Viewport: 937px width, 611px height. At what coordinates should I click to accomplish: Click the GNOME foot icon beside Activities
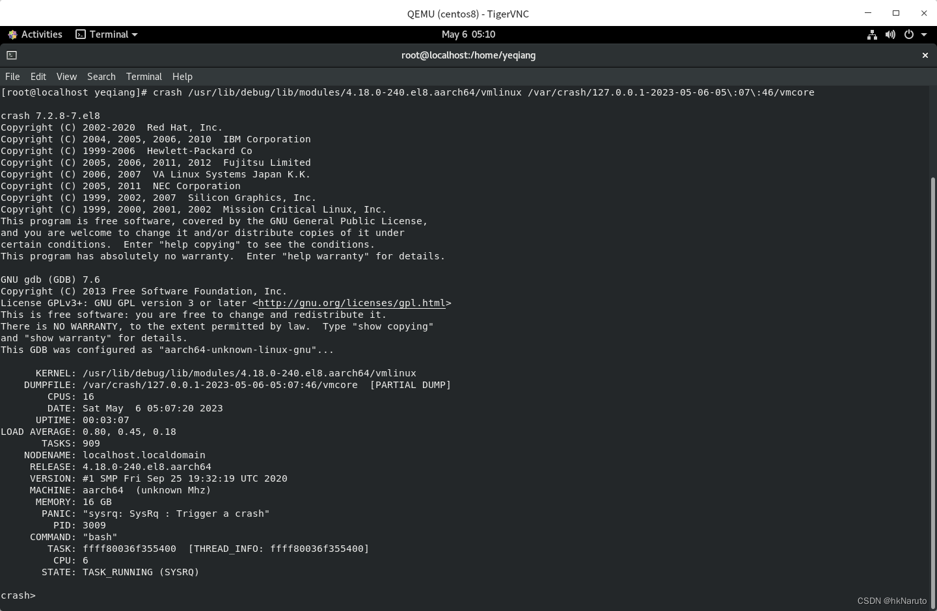[12, 34]
